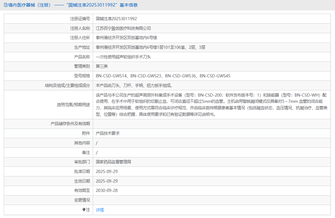
Task: Click the 其他内容 label
Action: click(x=82, y=143)
